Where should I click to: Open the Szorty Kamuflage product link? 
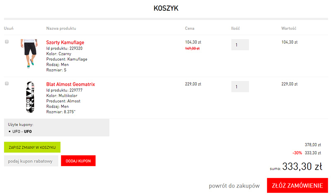click(x=65, y=42)
